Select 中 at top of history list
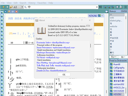 pos(117,15)
